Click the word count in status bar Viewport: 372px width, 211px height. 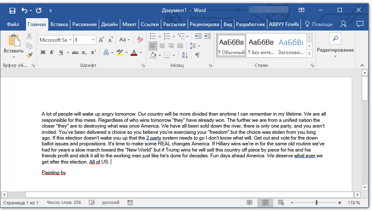click(64, 202)
